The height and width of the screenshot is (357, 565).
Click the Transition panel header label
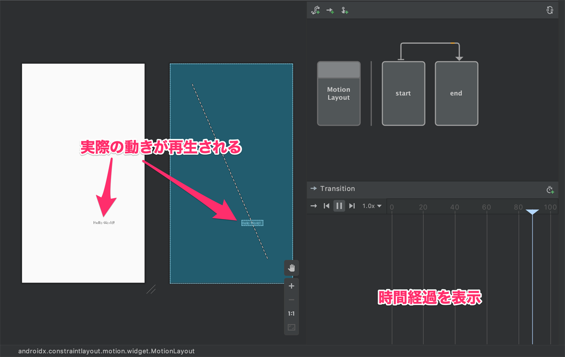click(337, 188)
